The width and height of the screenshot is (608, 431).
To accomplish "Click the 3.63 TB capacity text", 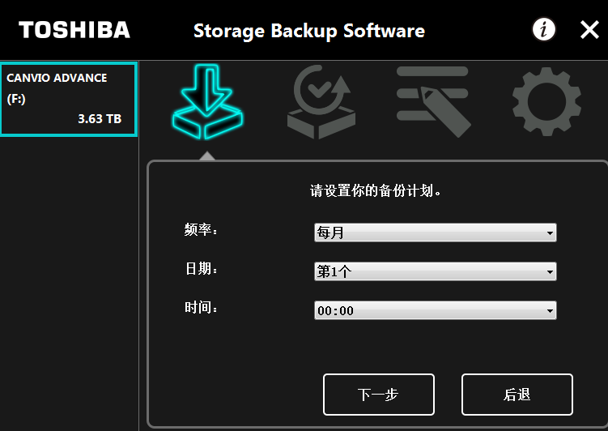I will click(x=100, y=118).
